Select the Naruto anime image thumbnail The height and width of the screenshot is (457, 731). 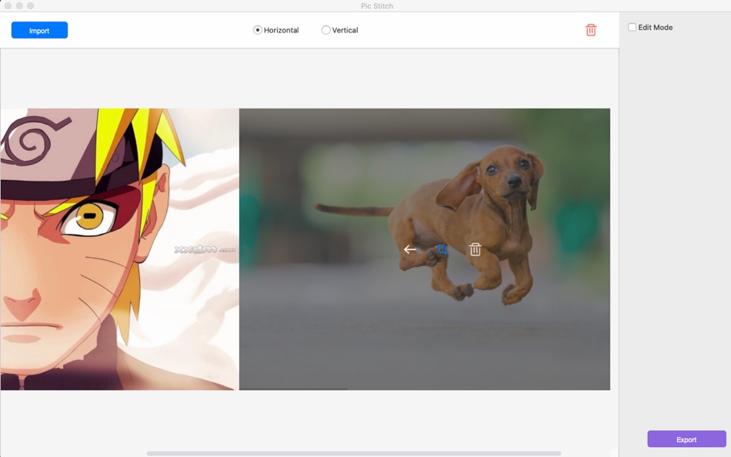pyautogui.click(x=119, y=249)
